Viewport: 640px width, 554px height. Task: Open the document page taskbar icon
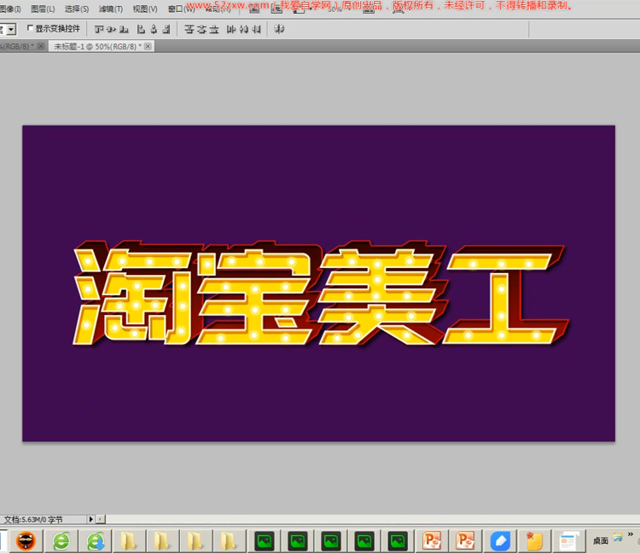[569, 541]
